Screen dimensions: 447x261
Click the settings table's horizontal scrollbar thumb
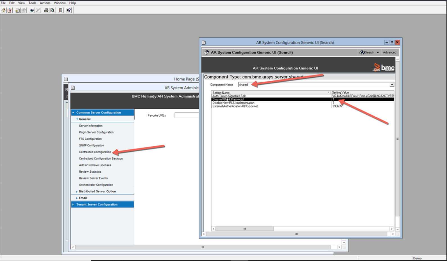coord(245,229)
